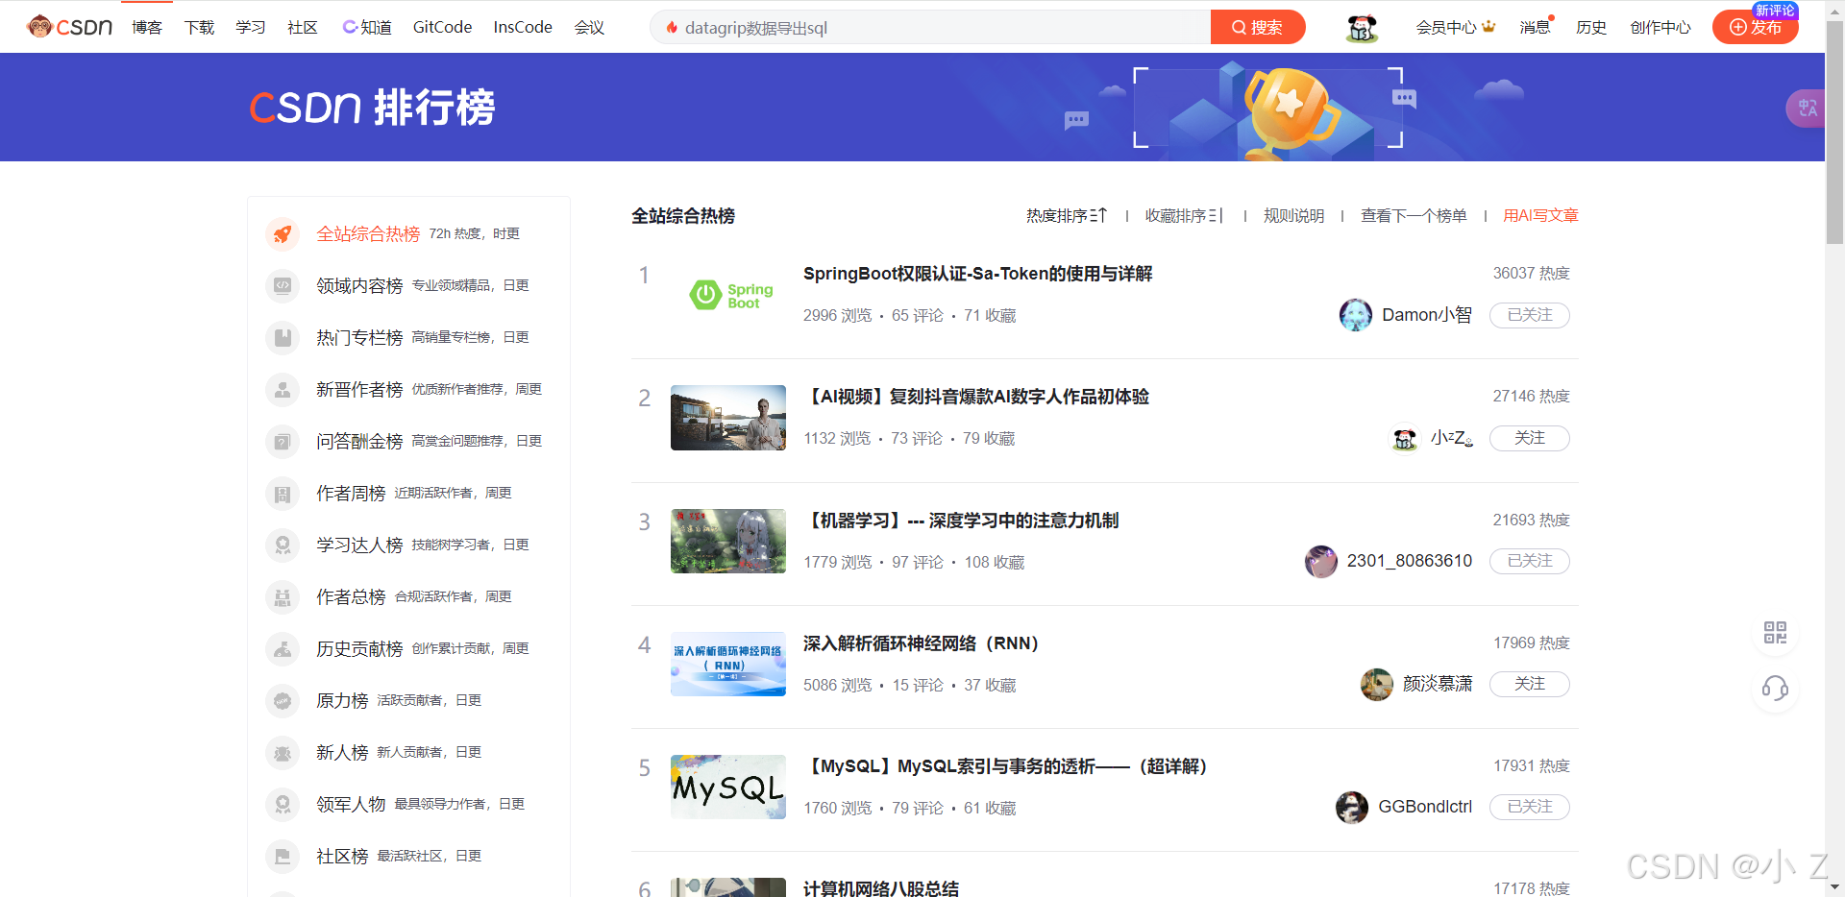Click the translate icon on the banner edge
This screenshot has width=1845, height=897.
click(x=1808, y=108)
